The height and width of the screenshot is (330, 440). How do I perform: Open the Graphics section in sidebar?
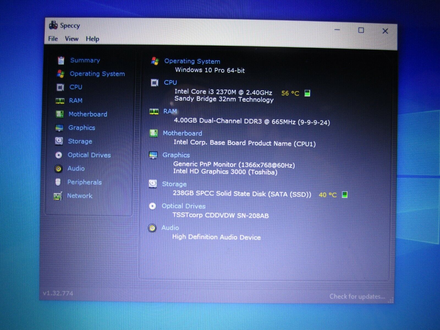coord(82,128)
